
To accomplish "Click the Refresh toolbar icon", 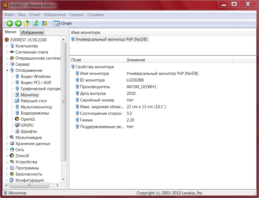I will [35, 24].
